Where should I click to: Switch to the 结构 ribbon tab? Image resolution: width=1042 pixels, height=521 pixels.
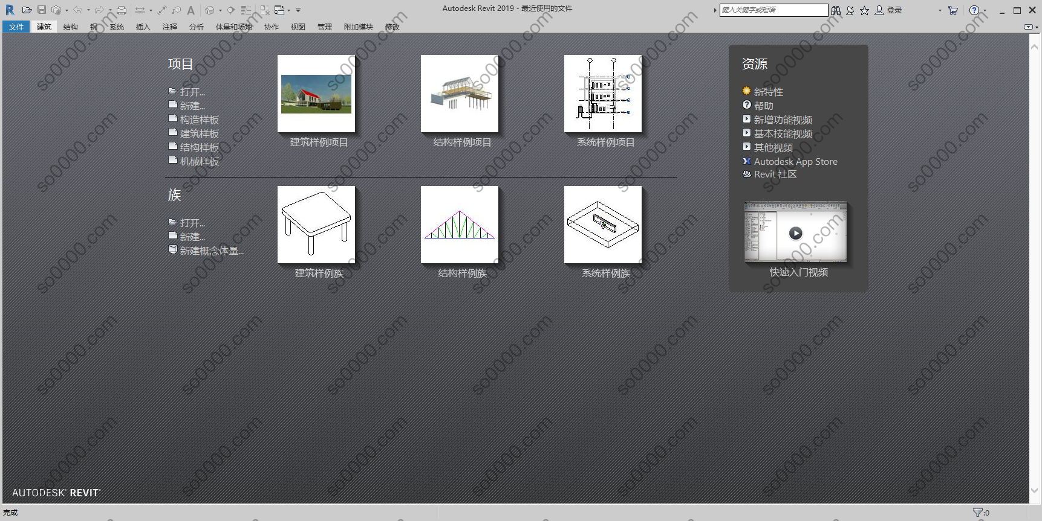click(x=71, y=27)
